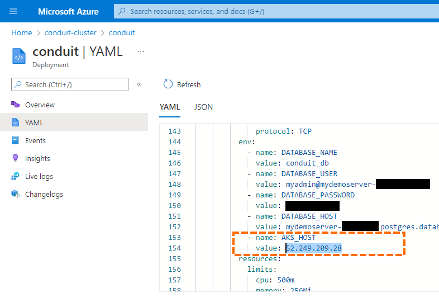Open conduit breadcrumb link
This screenshot has width=439, height=302.
[x=122, y=32]
